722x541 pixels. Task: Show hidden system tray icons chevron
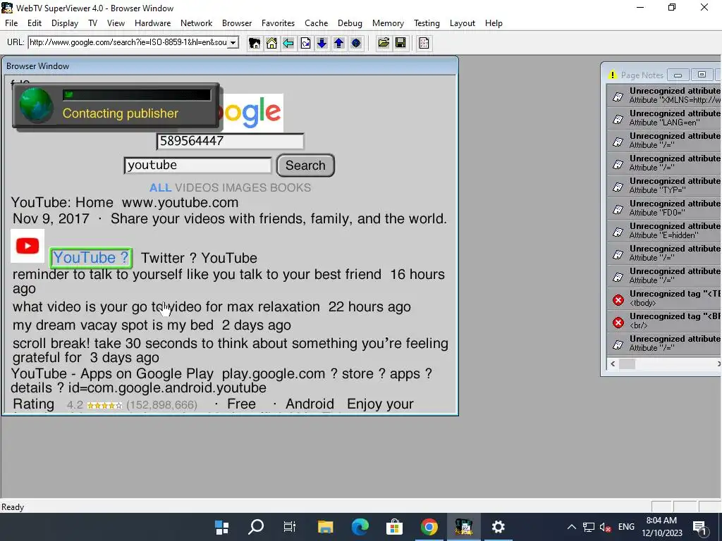(x=571, y=527)
